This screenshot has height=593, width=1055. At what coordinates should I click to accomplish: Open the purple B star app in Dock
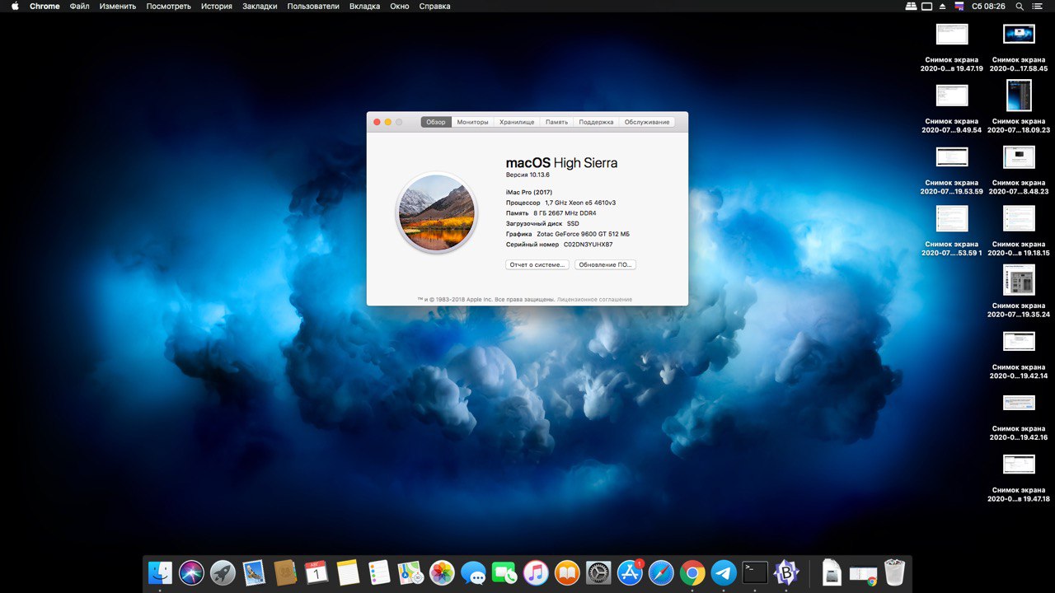pyautogui.click(x=786, y=572)
